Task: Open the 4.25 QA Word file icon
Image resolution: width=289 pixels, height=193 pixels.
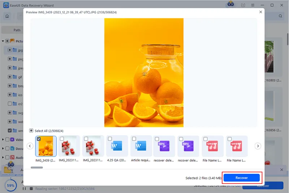Action: (116, 146)
